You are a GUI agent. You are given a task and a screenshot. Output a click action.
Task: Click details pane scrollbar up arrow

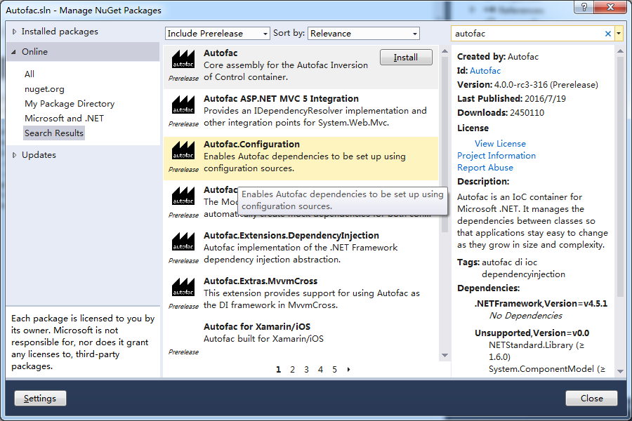(620, 51)
